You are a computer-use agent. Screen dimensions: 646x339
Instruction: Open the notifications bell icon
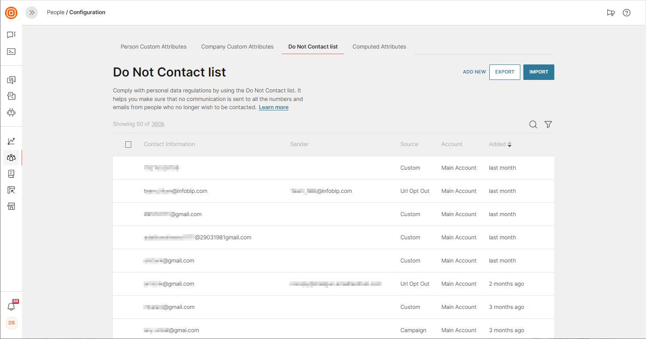[11, 306]
